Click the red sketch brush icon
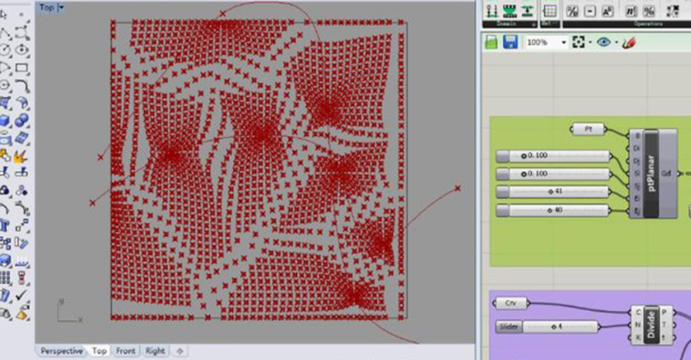Screen dimensions: 691x360 coord(630,42)
